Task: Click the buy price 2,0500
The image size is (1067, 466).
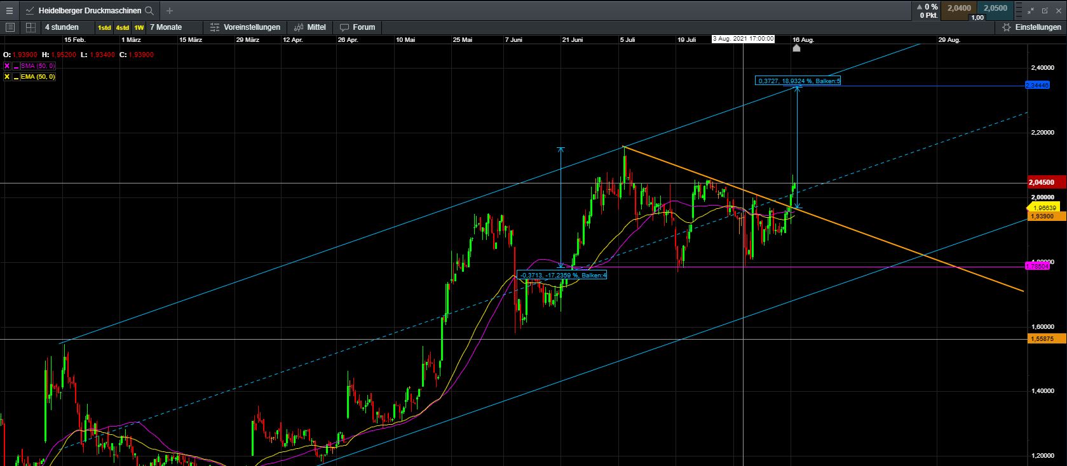Action: tap(995, 8)
